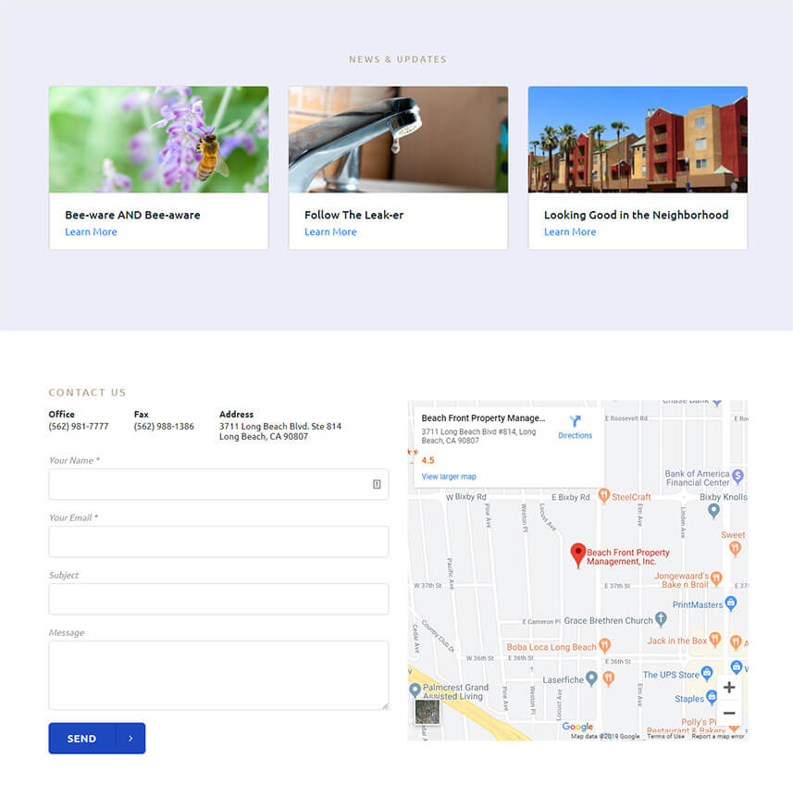
Task: Open View larger map link
Action: tap(449, 477)
